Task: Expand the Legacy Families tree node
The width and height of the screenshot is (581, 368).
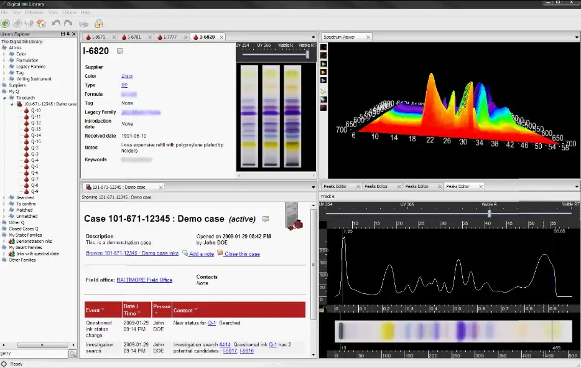Action: (x=4, y=67)
